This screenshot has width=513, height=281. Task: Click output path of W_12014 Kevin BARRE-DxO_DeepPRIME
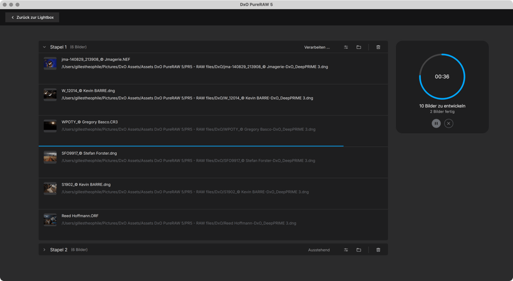click(x=187, y=98)
